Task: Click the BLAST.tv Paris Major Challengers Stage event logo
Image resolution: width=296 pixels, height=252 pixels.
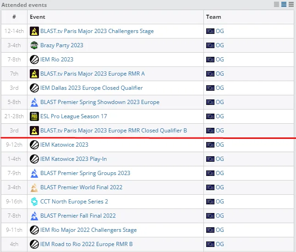Action: pyautogui.click(x=34, y=31)
